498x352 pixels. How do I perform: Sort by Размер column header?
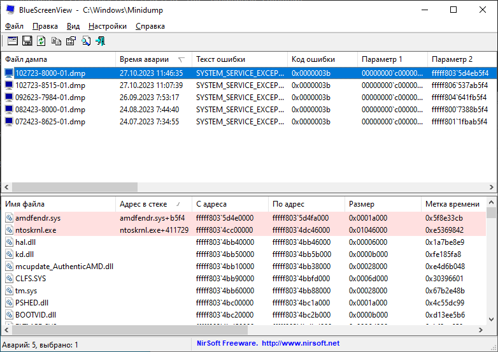point(383,204)
